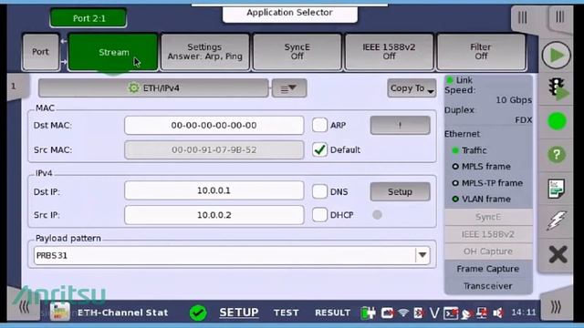The image size is (584, 328).
Task: Open the Application Selector pull-down
Action: [x=290, y=13]
